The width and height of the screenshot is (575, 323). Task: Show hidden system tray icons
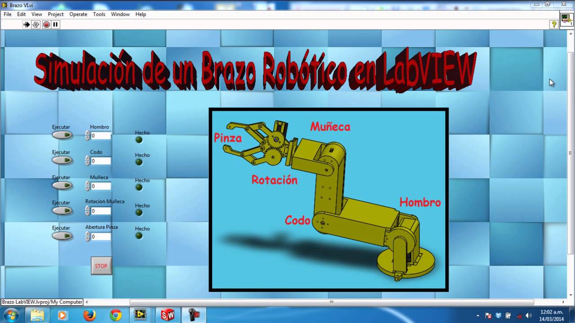point(478,316)
